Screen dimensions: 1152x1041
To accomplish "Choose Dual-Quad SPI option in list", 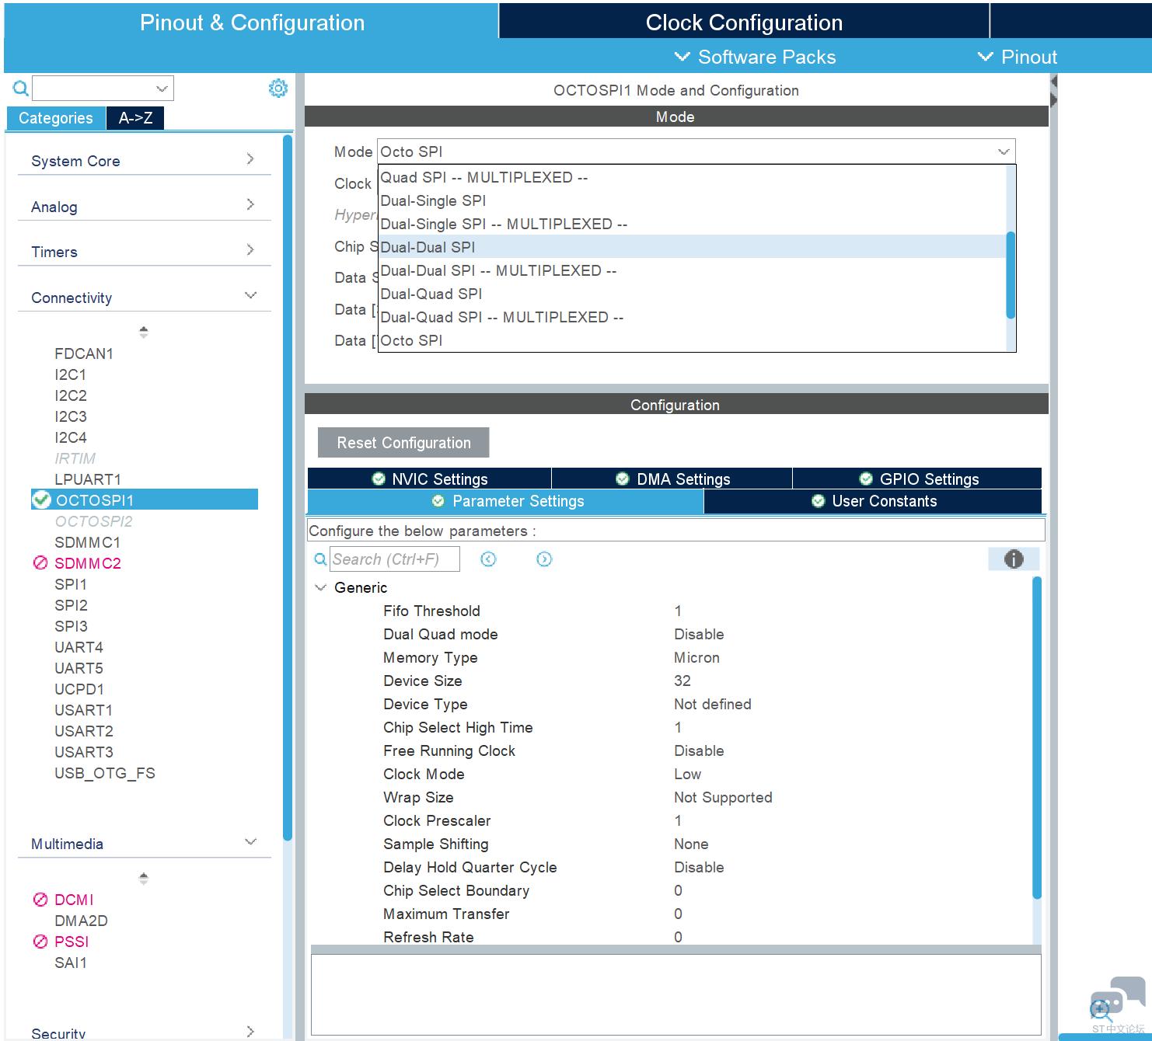I will (431, 294).
